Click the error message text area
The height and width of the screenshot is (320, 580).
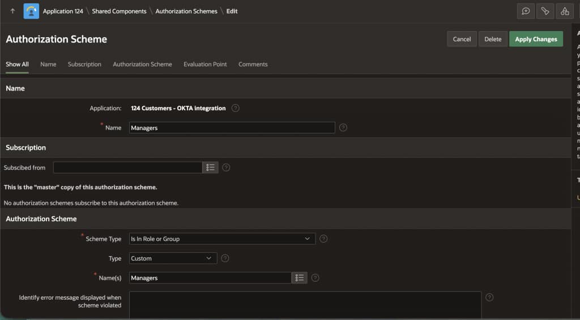(305, 305)
